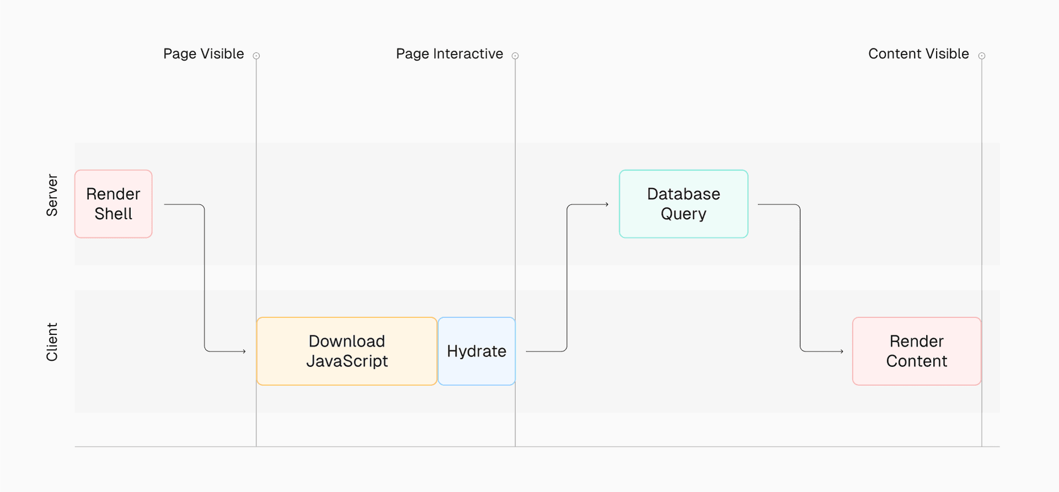Click the rotated Server lane label
The image size is (1059, 492).
(x=52, y=196)
